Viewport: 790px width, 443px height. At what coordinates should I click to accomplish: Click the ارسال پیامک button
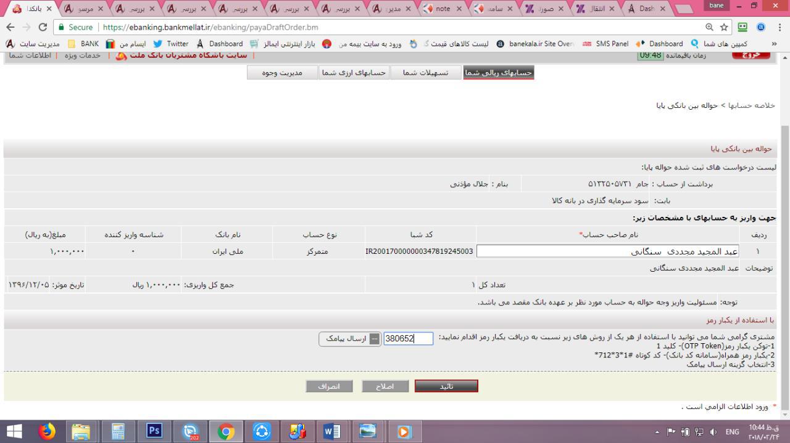349,339
